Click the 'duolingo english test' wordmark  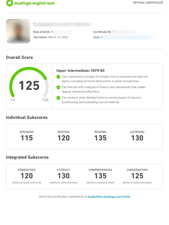(x=34, y=3)
